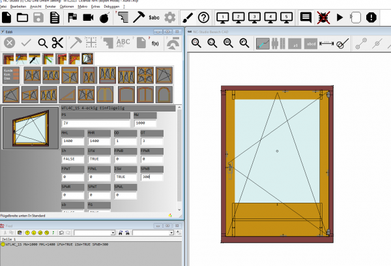Open the settings gear in main toolbar
The width and height of the screenshot is (391, 266).
170,18
